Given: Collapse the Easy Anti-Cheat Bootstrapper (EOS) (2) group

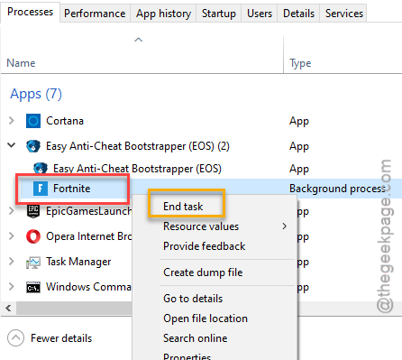Looking at the screenshot, I should click(12, 145).
